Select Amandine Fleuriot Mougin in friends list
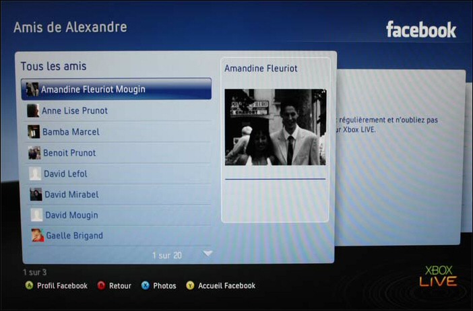The image size is (473, 311). point(117,89)
